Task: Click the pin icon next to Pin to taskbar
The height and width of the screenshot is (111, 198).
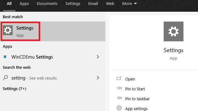Action: (119, 98)
